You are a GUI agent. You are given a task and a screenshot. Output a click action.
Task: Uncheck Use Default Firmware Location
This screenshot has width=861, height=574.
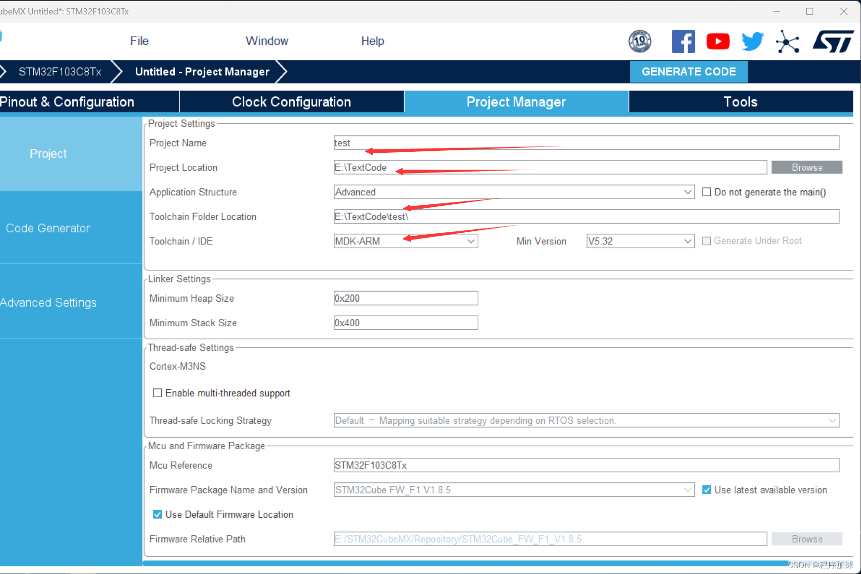157,514
